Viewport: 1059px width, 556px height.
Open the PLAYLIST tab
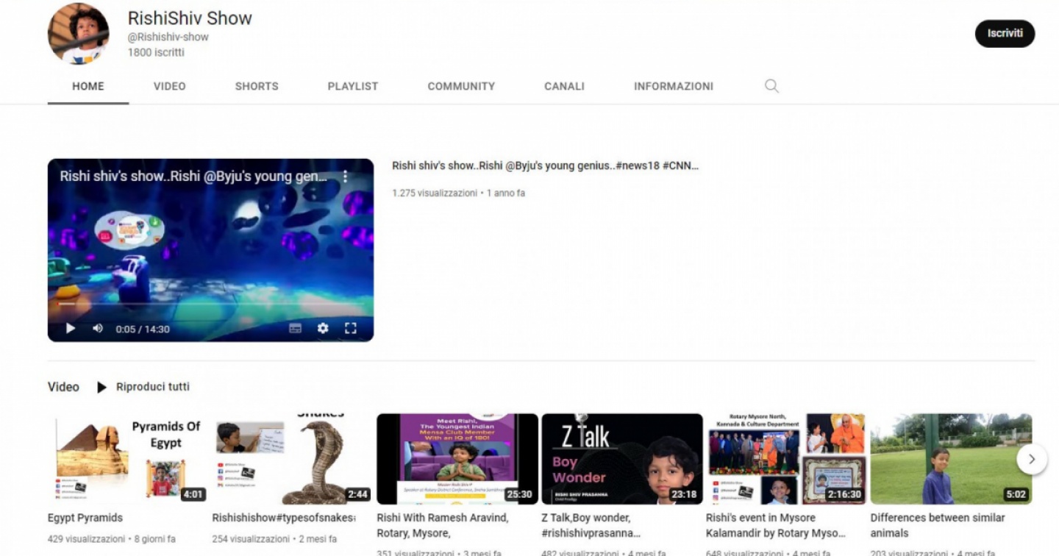coord(353,86)
